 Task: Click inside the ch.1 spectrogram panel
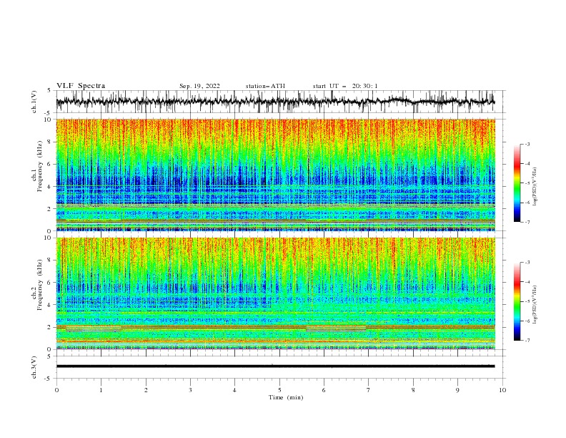275,175
